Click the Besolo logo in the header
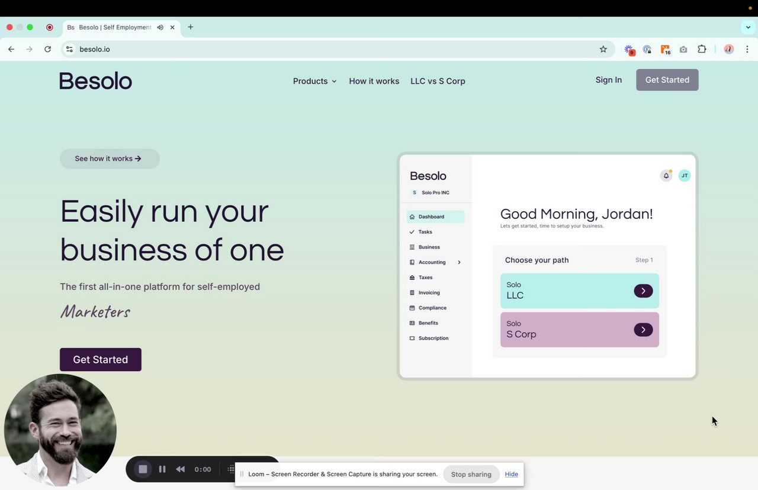This screenshot has width=758, height=490. [x=95, y=80]
